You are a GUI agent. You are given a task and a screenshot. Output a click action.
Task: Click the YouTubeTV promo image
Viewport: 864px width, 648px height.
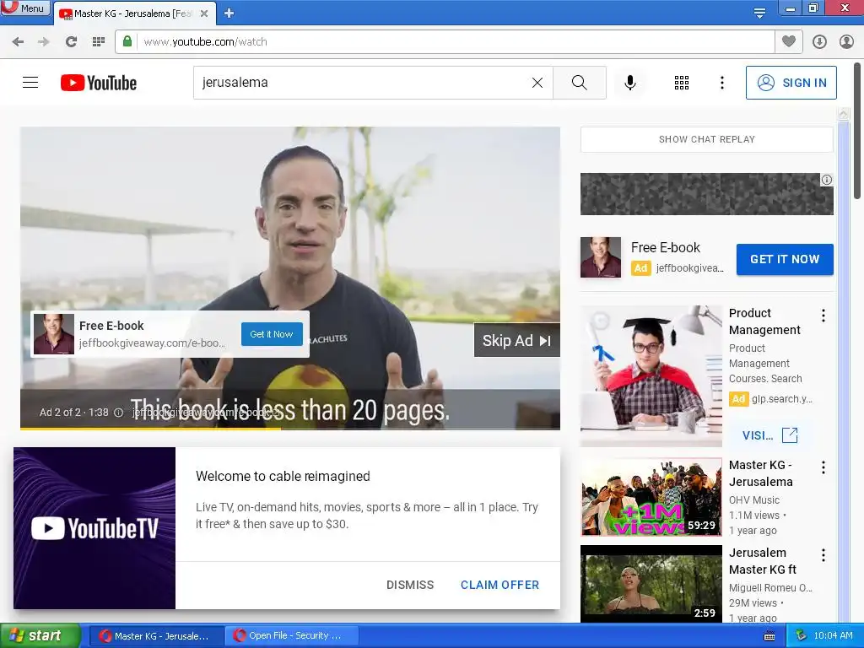94,528
